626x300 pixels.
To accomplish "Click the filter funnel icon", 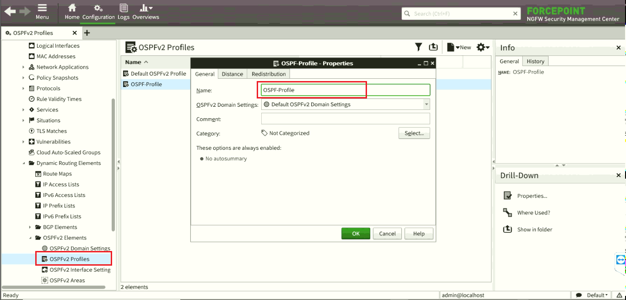I will pyautogui.click(x=418, y=47).
